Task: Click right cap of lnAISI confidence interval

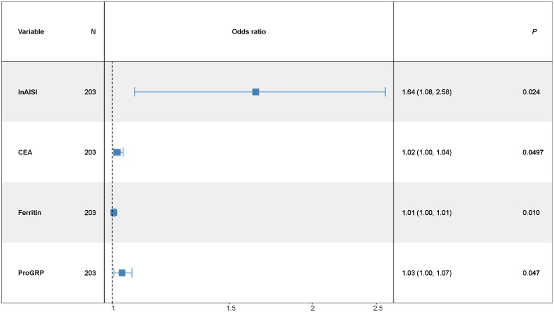Action: [x=385, y=92]
